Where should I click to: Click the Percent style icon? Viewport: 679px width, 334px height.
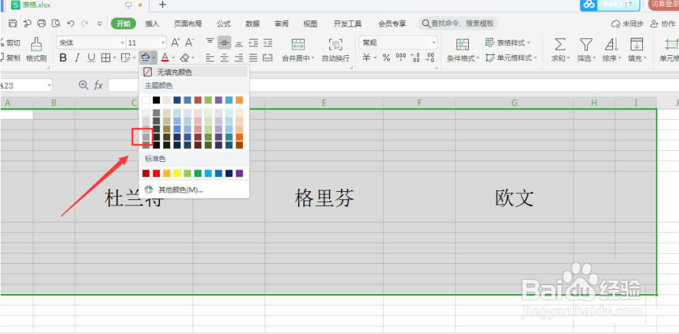[386, 58]
